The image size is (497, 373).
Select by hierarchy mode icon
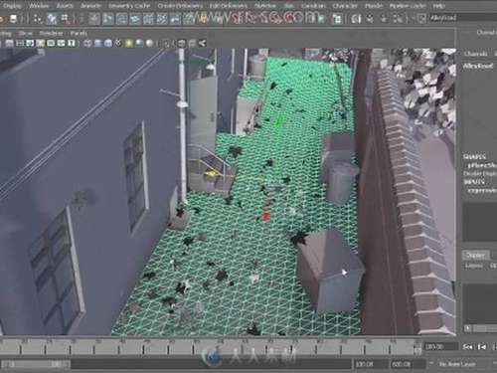[38, 19]
